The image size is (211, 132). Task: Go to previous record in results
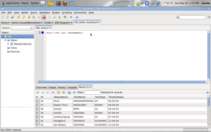[43, 92]
